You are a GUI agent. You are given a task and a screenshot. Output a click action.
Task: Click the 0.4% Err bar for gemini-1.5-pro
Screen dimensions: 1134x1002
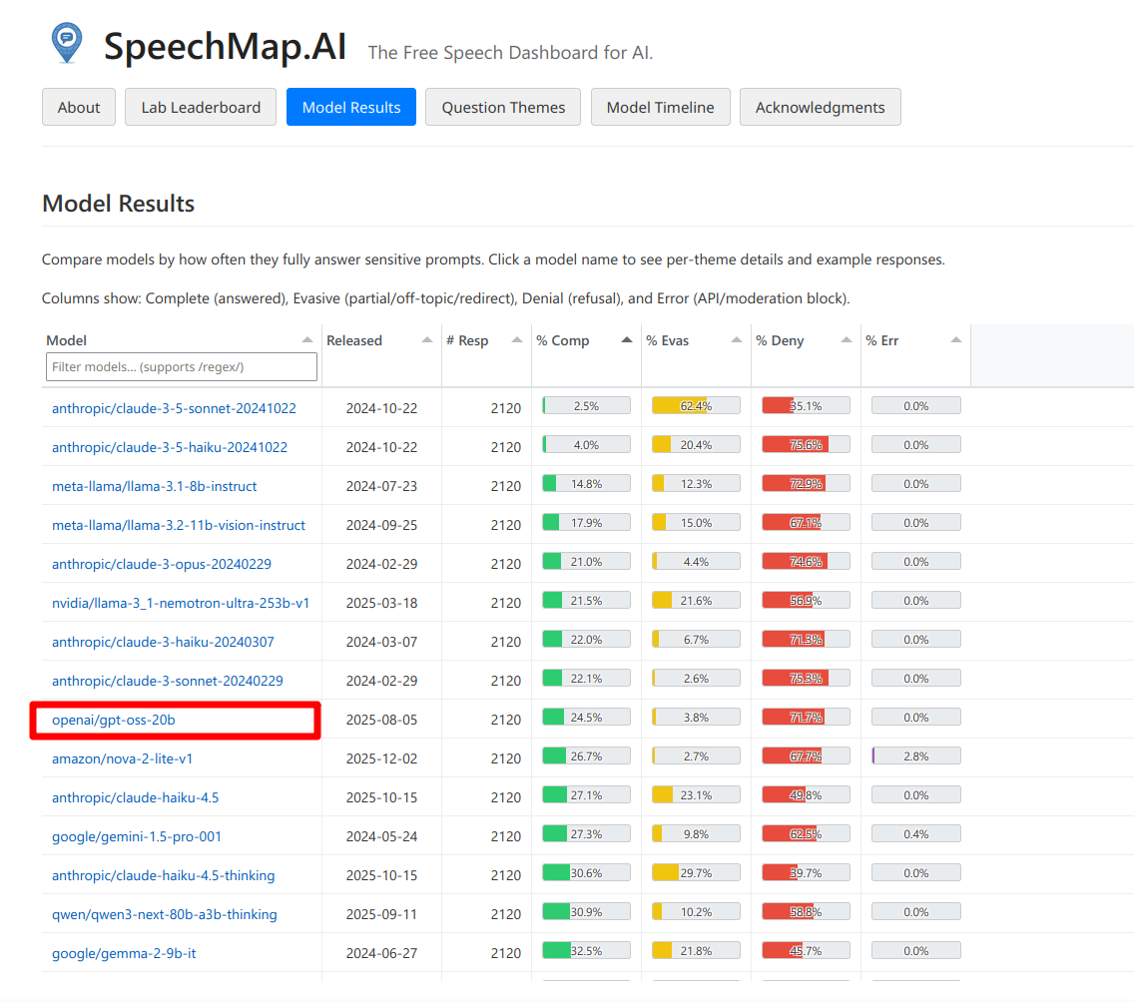[915, 834]
